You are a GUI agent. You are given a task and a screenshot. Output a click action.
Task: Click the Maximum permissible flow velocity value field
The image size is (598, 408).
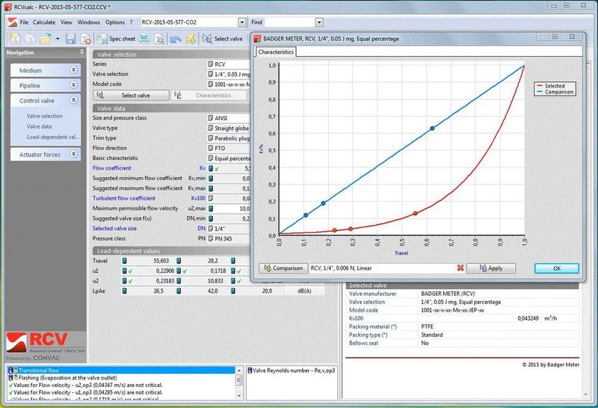click(232, 208)
